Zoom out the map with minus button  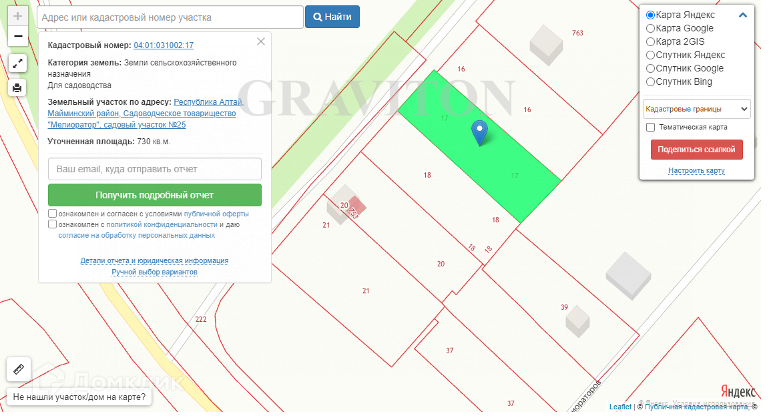[18, 37]
